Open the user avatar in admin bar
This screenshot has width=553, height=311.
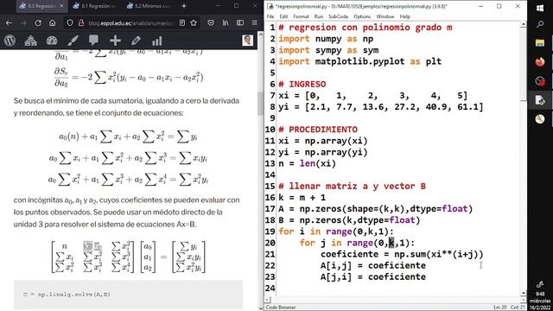(x=248, y=41)
